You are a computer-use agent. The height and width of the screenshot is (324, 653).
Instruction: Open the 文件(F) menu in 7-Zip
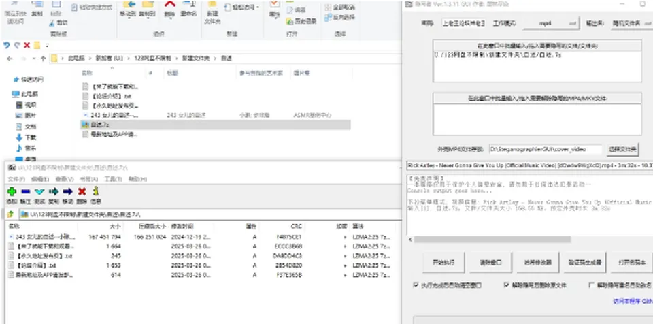16,179
